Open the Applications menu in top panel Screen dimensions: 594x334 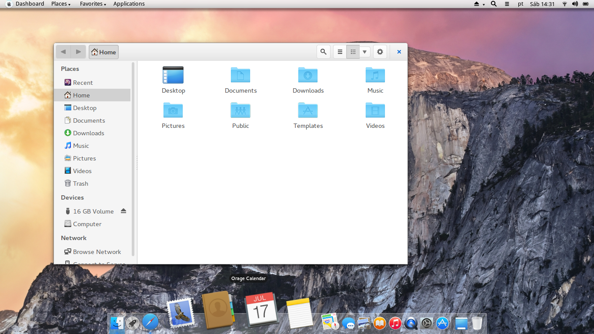click(129, 4)
